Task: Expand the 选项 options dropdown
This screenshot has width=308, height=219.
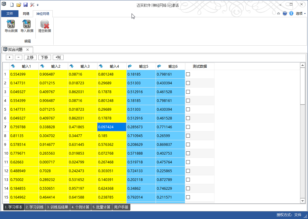Action: click(x=300, y=13)
